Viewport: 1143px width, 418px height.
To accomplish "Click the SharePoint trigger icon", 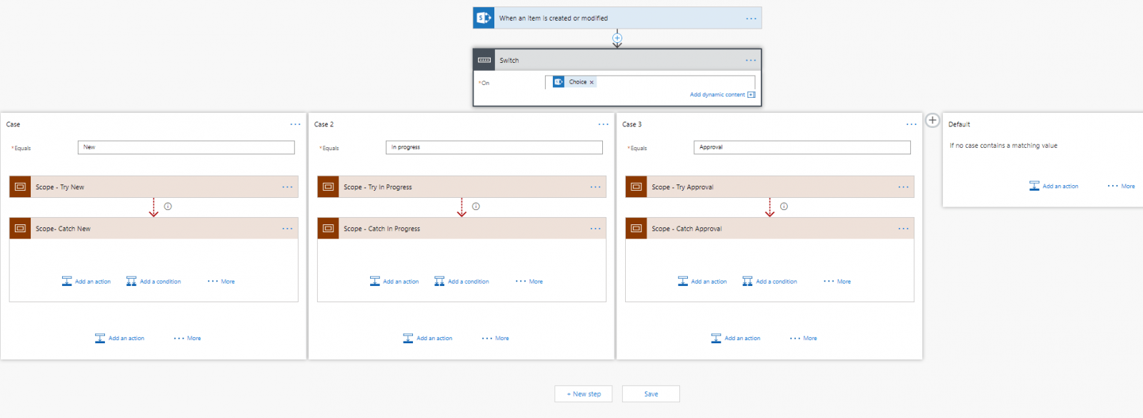I will point(484,18).
